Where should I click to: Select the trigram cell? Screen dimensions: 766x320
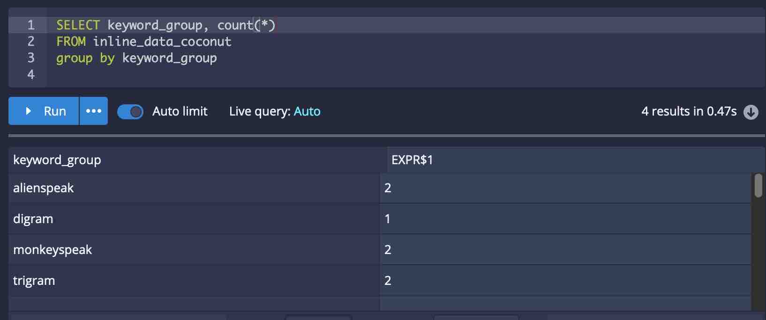pos(34,281)
